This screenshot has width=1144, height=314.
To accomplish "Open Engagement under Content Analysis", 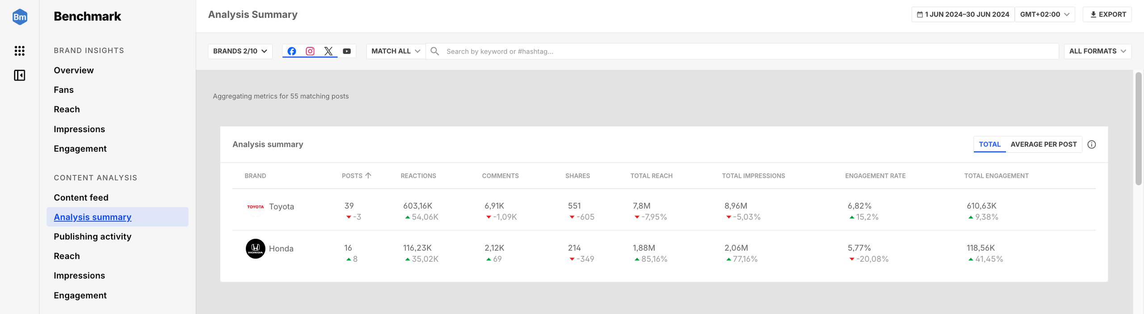I will pyautogui.click(x=80, y=296).
